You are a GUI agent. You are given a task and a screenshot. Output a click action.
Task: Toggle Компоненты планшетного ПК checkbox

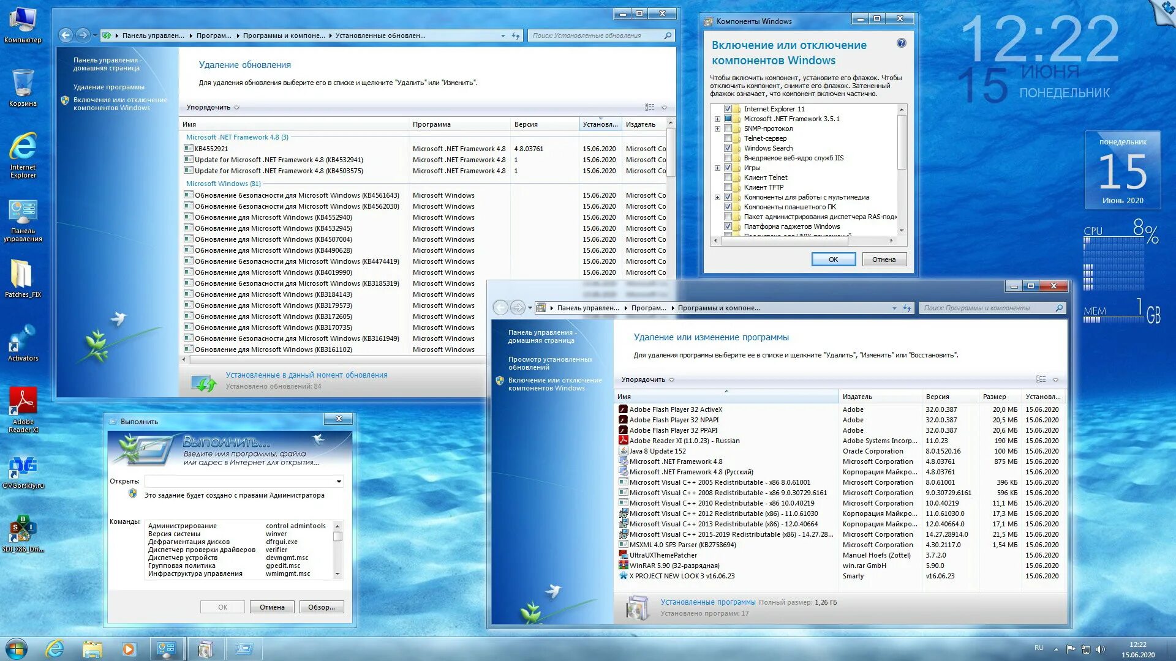[x=728, y=207]
